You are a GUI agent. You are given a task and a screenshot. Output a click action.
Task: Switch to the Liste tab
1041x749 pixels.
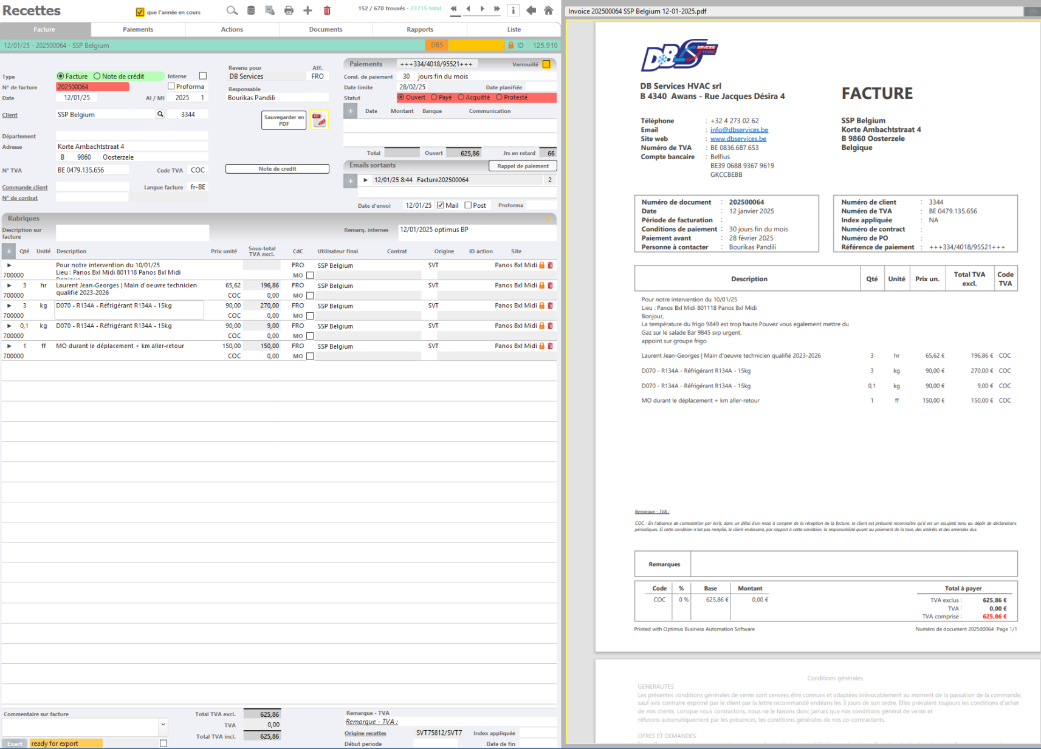(x=514, y=29)
